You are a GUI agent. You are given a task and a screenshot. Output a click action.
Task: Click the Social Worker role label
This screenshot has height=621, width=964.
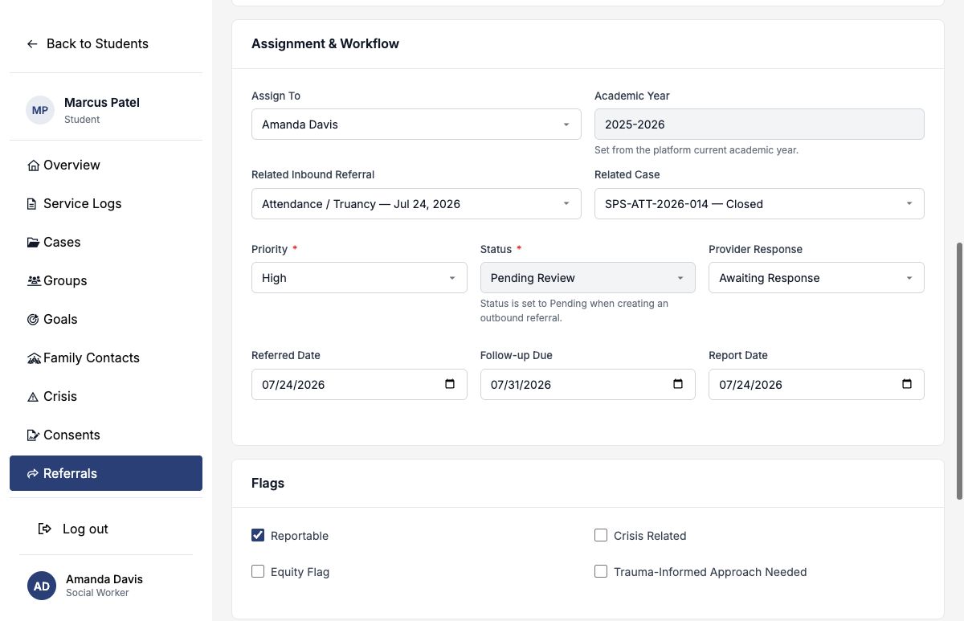(x=97, y=593)
